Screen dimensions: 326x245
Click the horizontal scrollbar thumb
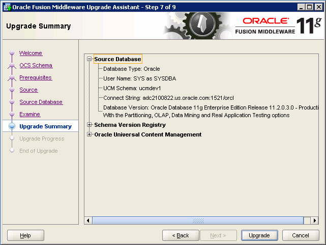198,221
